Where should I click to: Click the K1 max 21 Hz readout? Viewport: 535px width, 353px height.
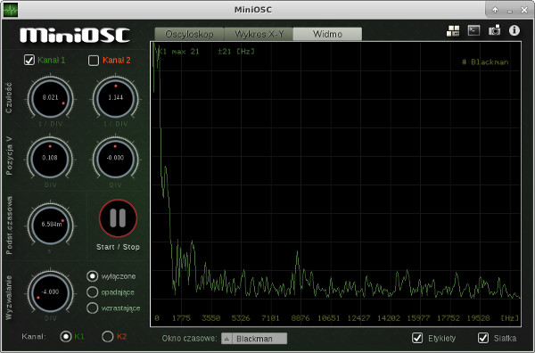[206, 52]
